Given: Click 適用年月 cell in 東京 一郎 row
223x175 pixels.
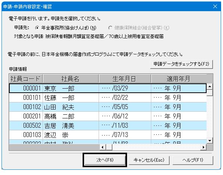Looking at the screenshot, I should tap(179, 88).
